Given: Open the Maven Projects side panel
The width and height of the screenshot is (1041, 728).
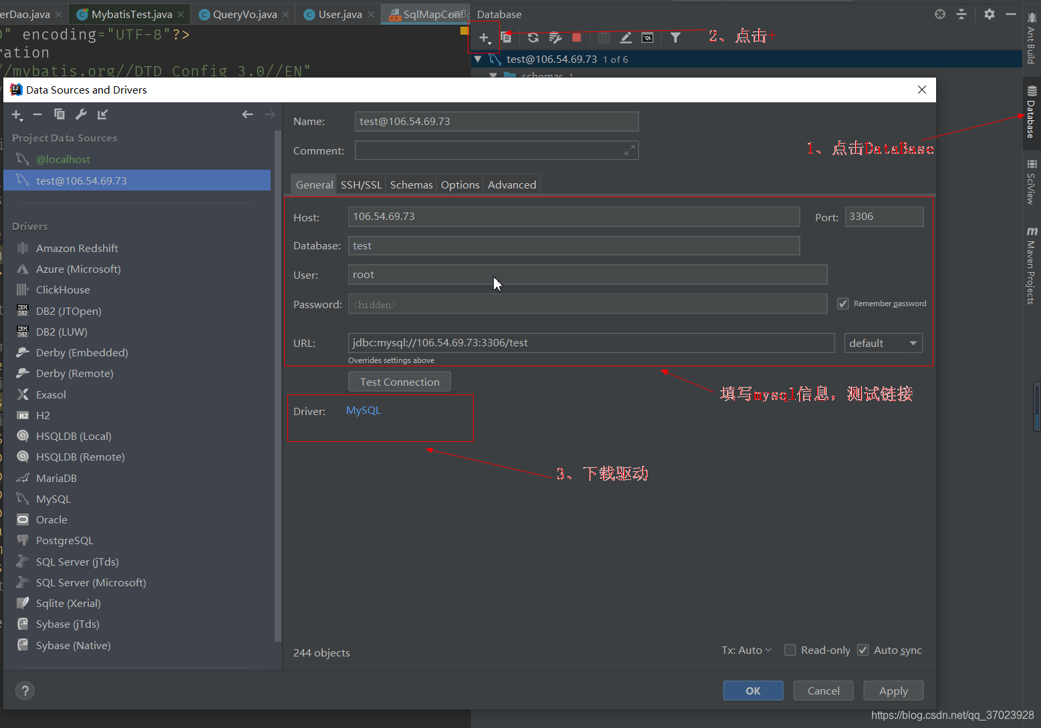Looking at the screenshot, I should point(1032,266).
